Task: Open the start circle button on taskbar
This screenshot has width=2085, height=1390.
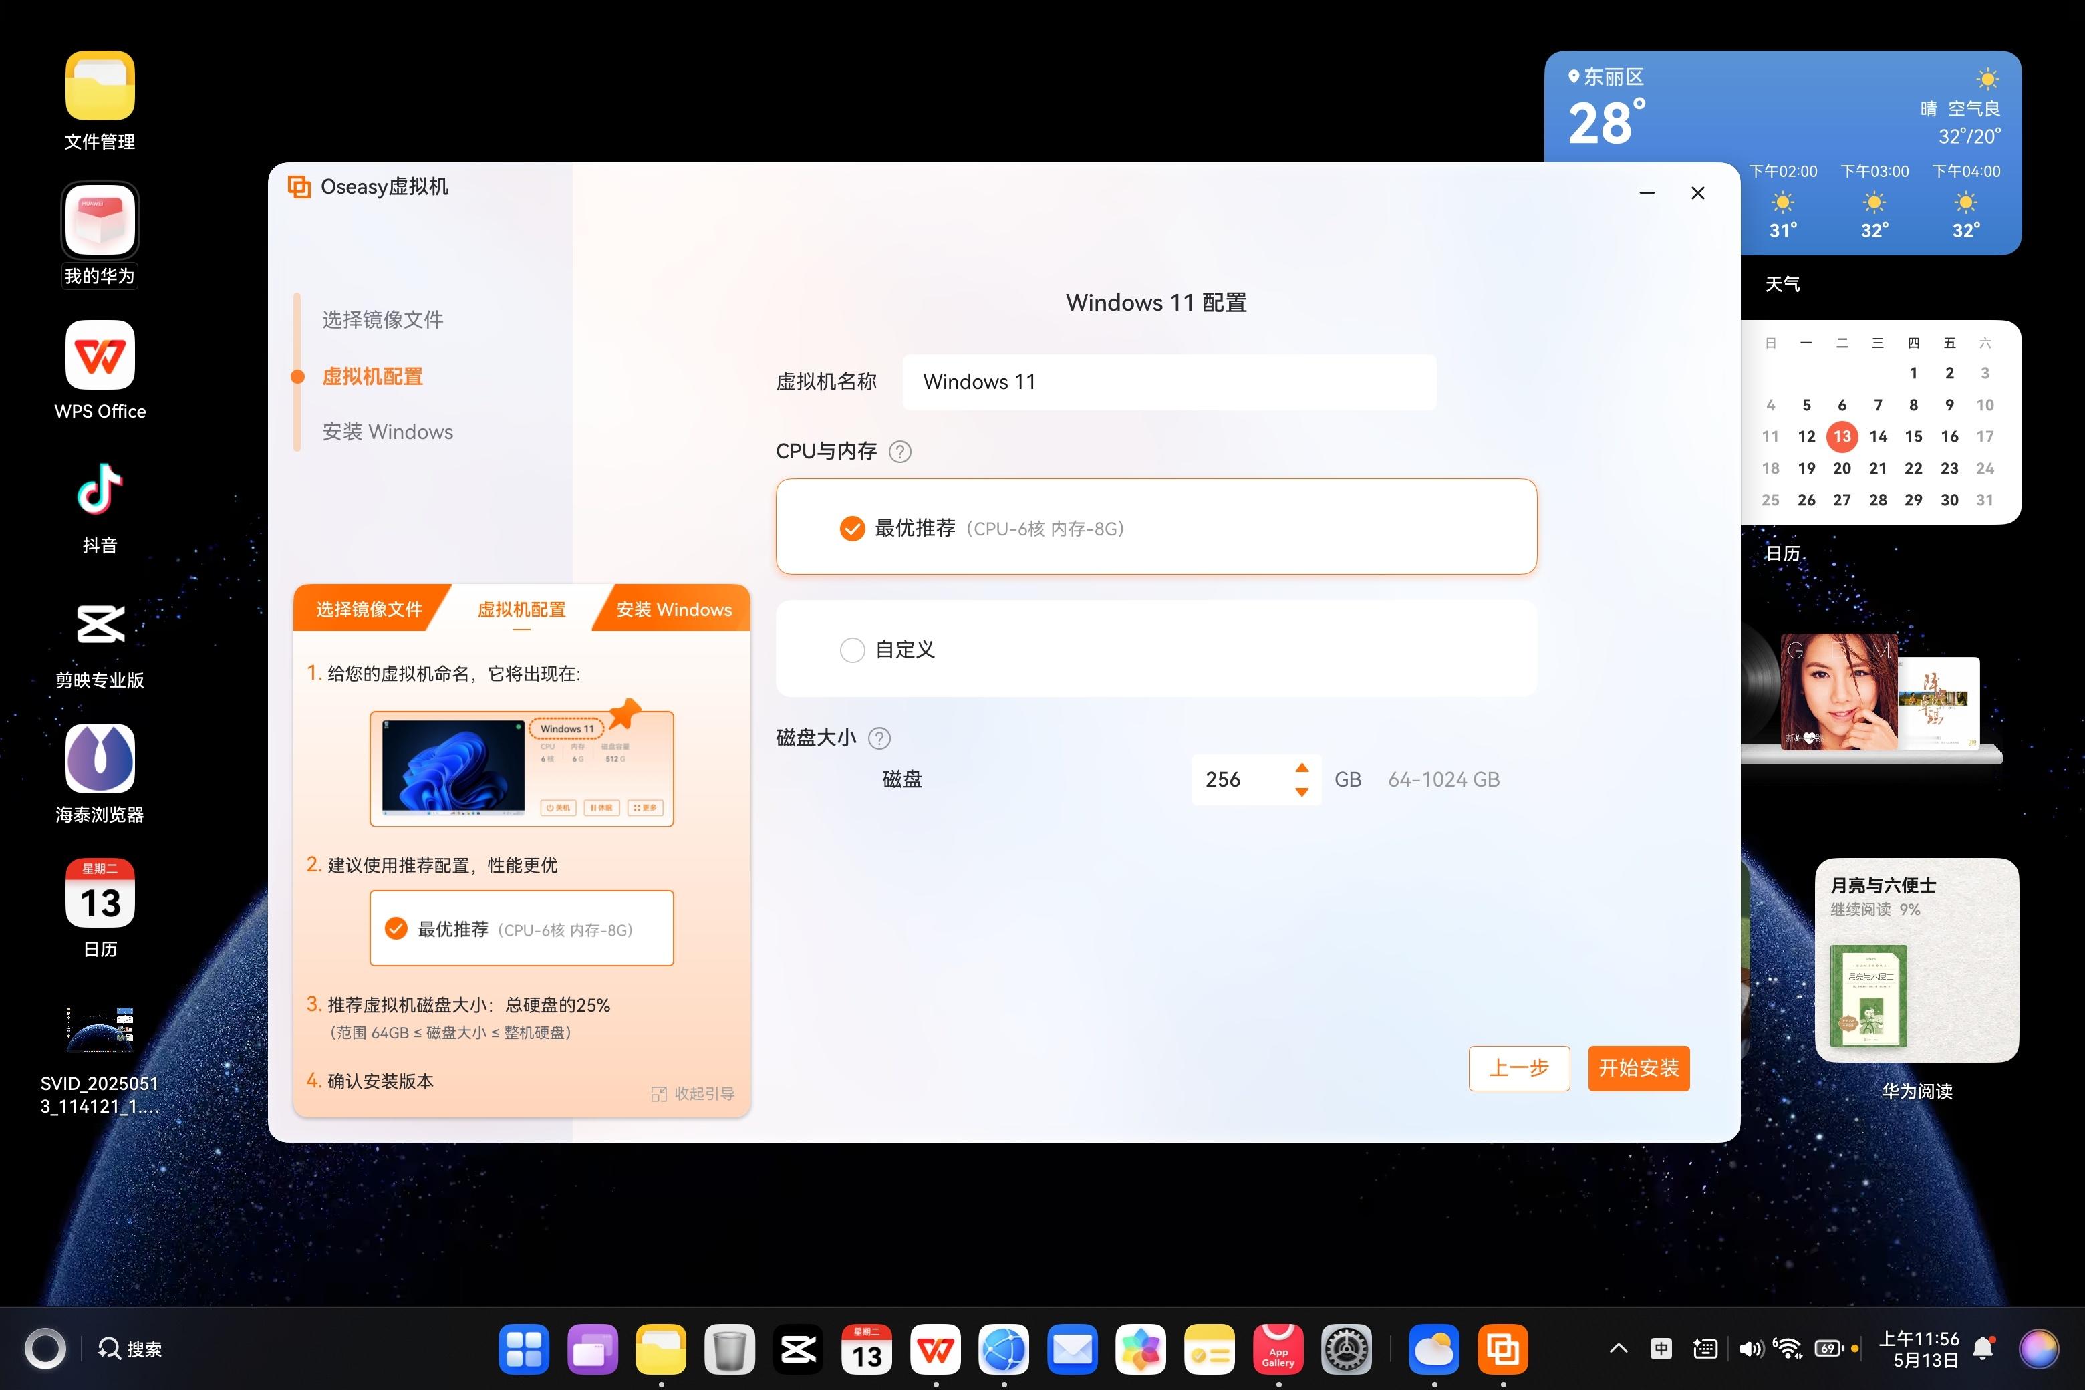Action: [x=44, y=1349]
